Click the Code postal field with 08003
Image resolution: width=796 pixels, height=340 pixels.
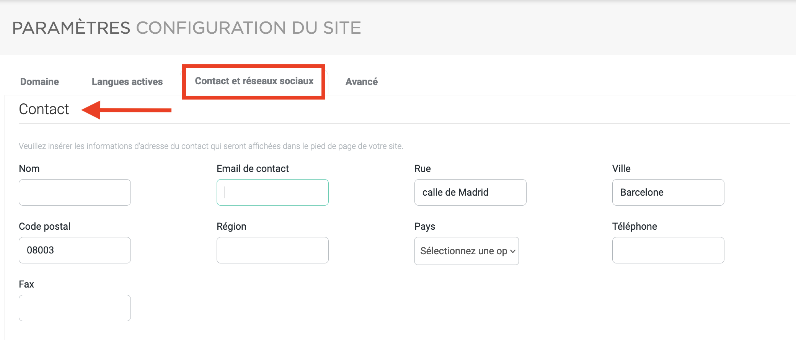(x=75, y=250)
